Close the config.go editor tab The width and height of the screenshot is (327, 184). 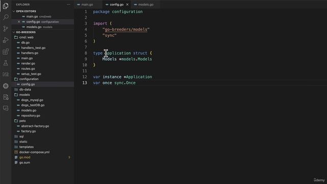tap(127, 5)
